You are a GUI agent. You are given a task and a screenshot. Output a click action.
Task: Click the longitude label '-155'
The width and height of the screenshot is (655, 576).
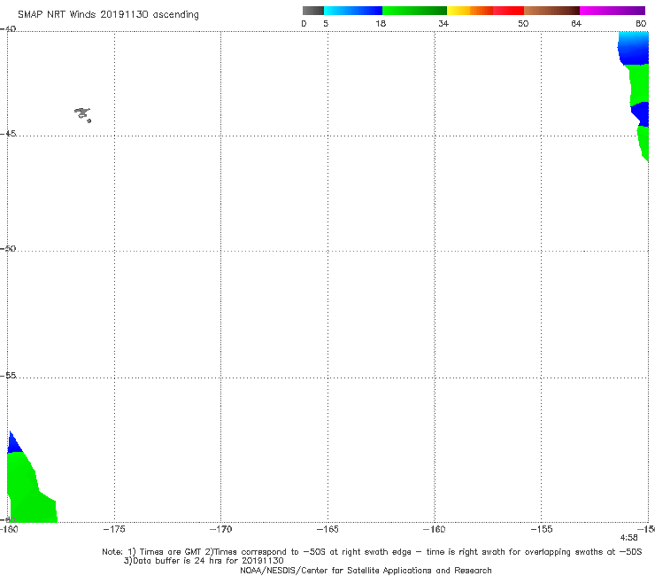[542, 529]
